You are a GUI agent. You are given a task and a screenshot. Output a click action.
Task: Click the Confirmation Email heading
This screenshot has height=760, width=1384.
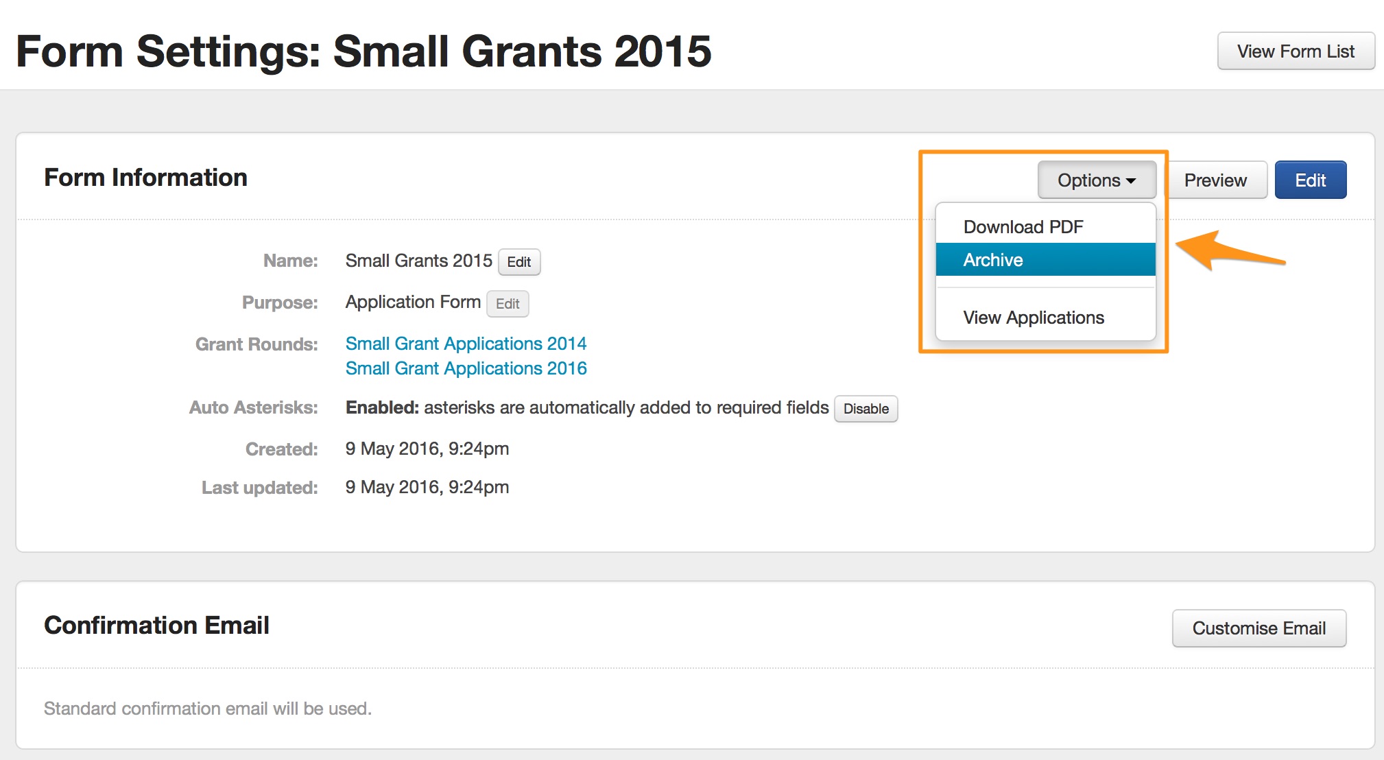tap(156, 626)
